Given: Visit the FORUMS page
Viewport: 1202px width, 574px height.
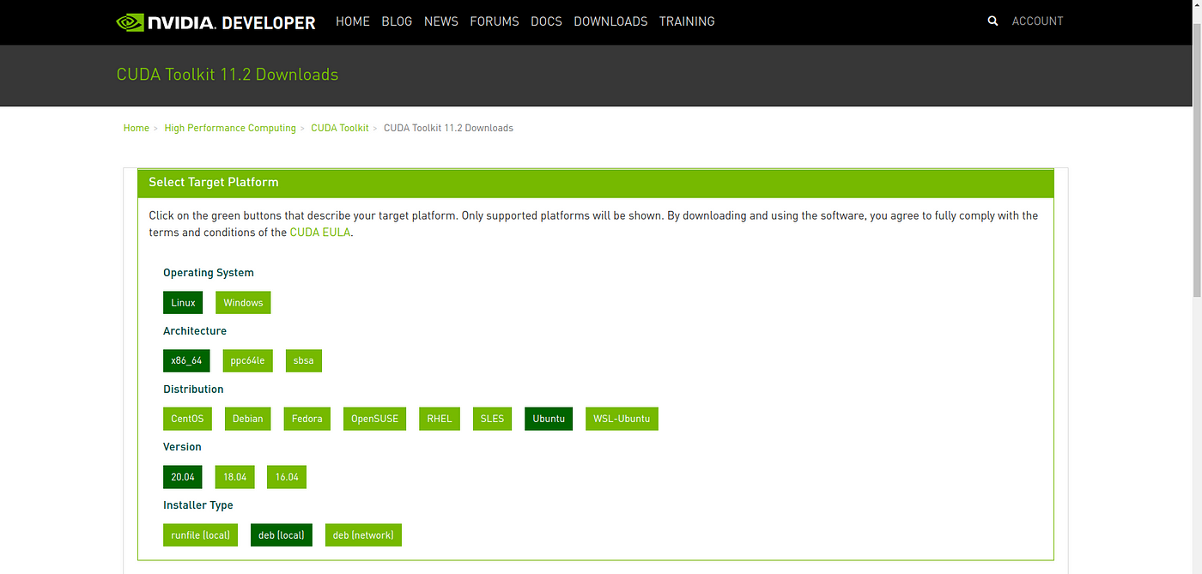Looking at the screenshot, I should (495, 21).
